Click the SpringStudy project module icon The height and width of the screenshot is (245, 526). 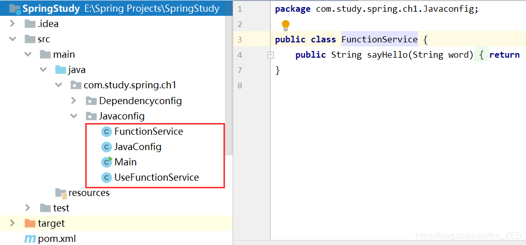(15, 8)
